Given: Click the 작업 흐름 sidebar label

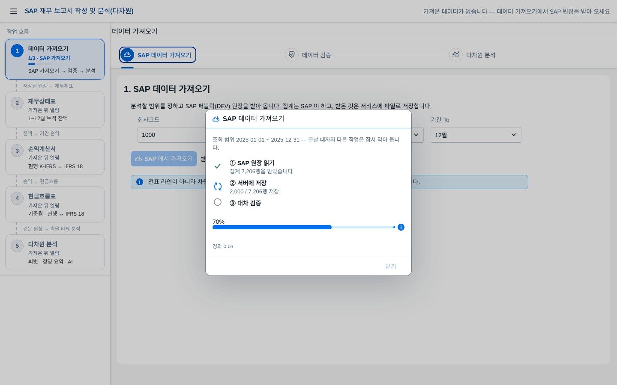Looking at the screenshot, I should [18, 32].
